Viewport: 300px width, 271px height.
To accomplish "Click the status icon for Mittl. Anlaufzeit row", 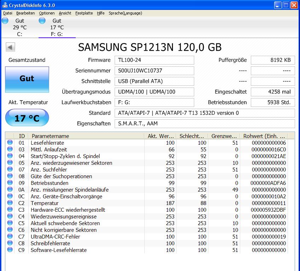I will [10, 149].
